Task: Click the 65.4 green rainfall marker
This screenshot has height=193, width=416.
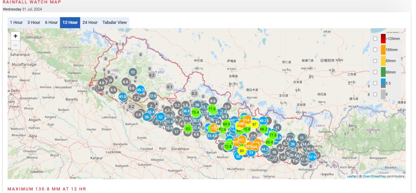Action: click(x=269, y=142)
